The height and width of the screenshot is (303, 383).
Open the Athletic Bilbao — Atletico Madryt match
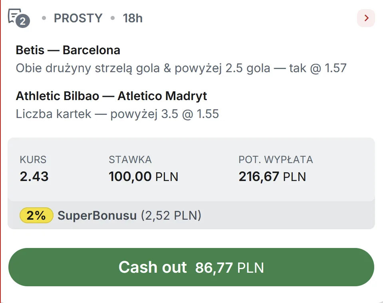111,96
